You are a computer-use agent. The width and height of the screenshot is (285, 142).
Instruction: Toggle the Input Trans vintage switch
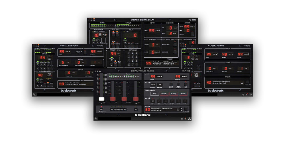pos(171,84)
